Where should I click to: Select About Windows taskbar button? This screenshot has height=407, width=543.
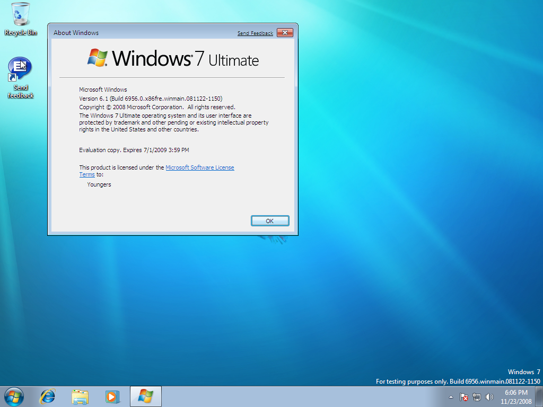[146, 396]
